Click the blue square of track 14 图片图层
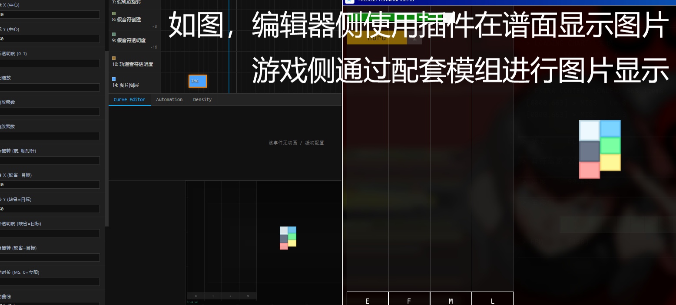 coord(114,79)
